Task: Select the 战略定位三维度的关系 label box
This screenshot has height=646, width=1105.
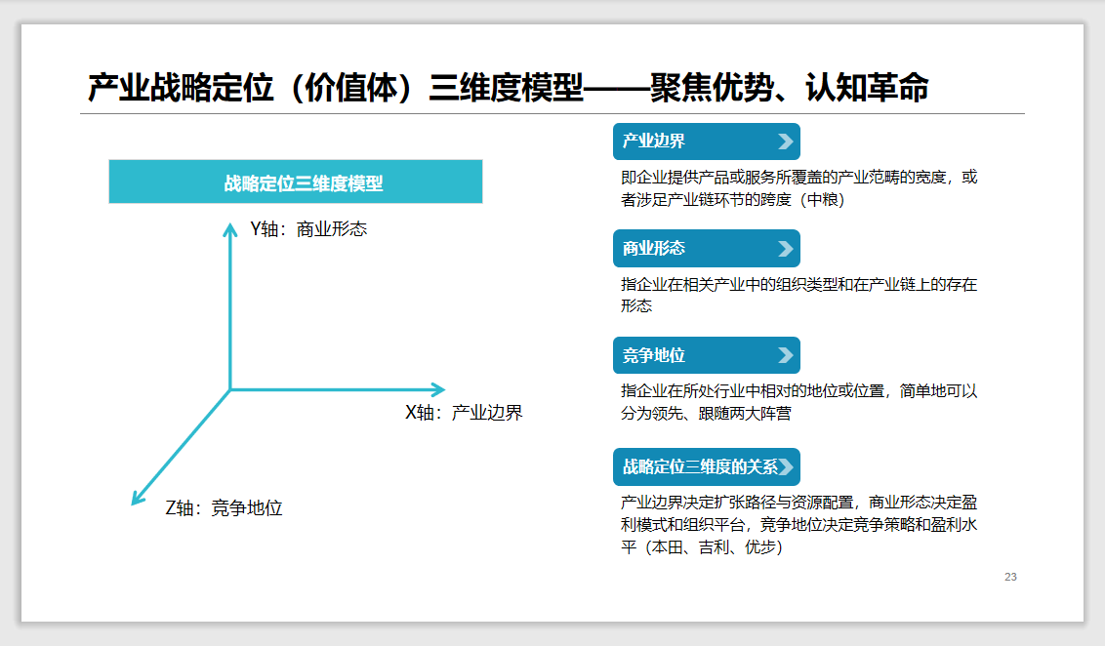Action: click(x=706, y=466)
